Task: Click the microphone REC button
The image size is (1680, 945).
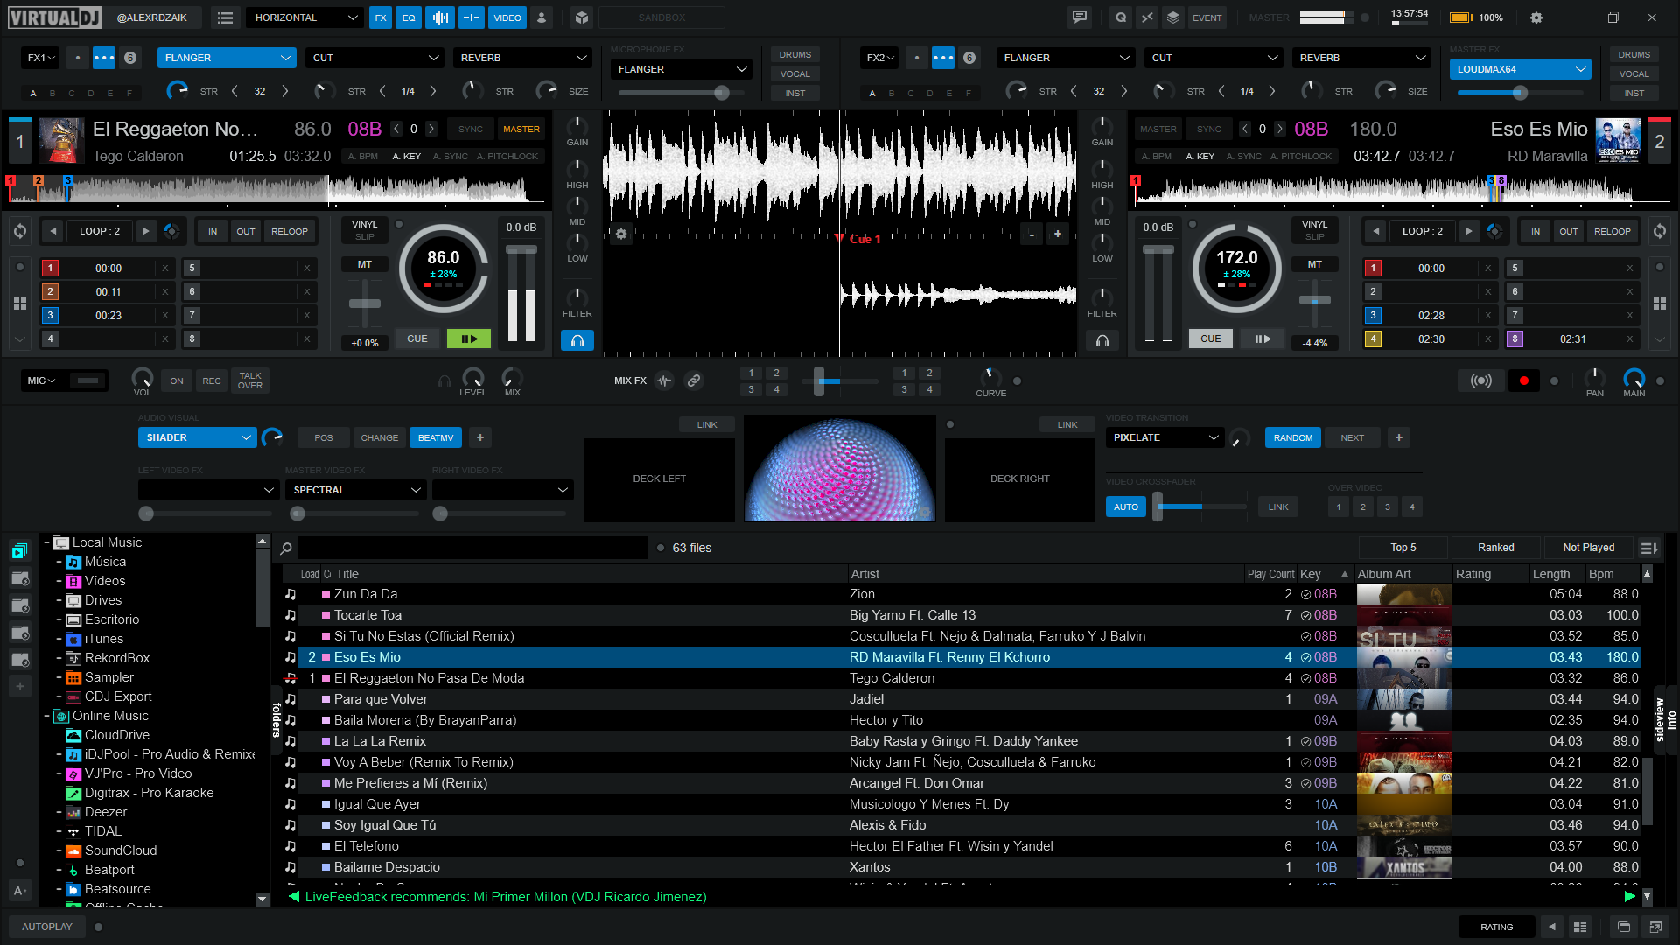Action: (x=212, y=381)
